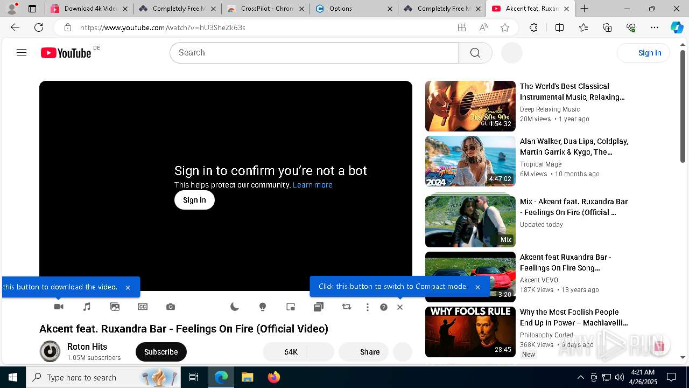Image resolution: width=689 pixels, height=388 pixels.
Task: Open Mix - Akcent feat. Ruxandra Bar title
Action: 574,207
